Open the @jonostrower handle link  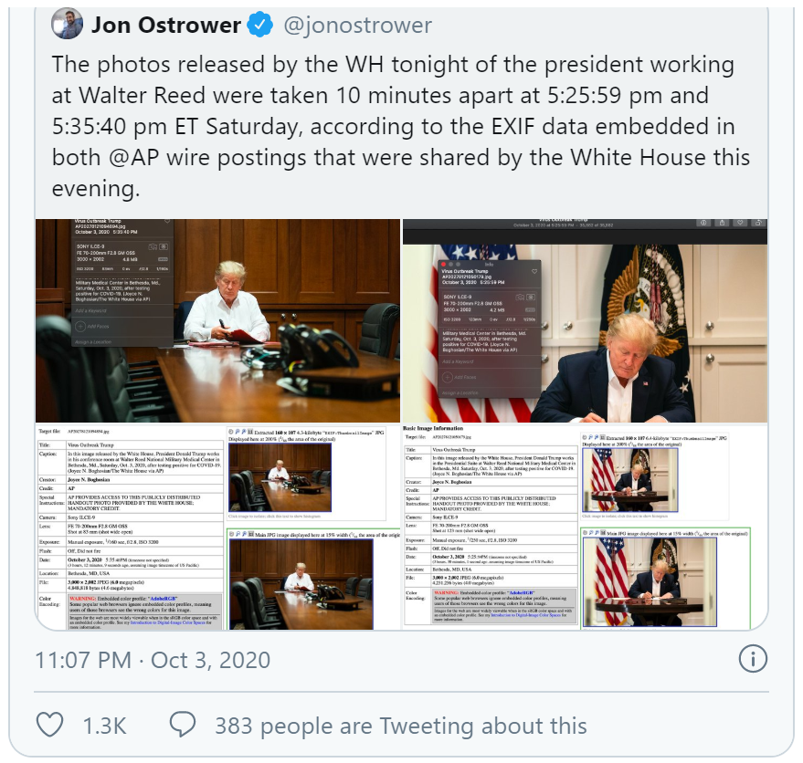(357, 26)
